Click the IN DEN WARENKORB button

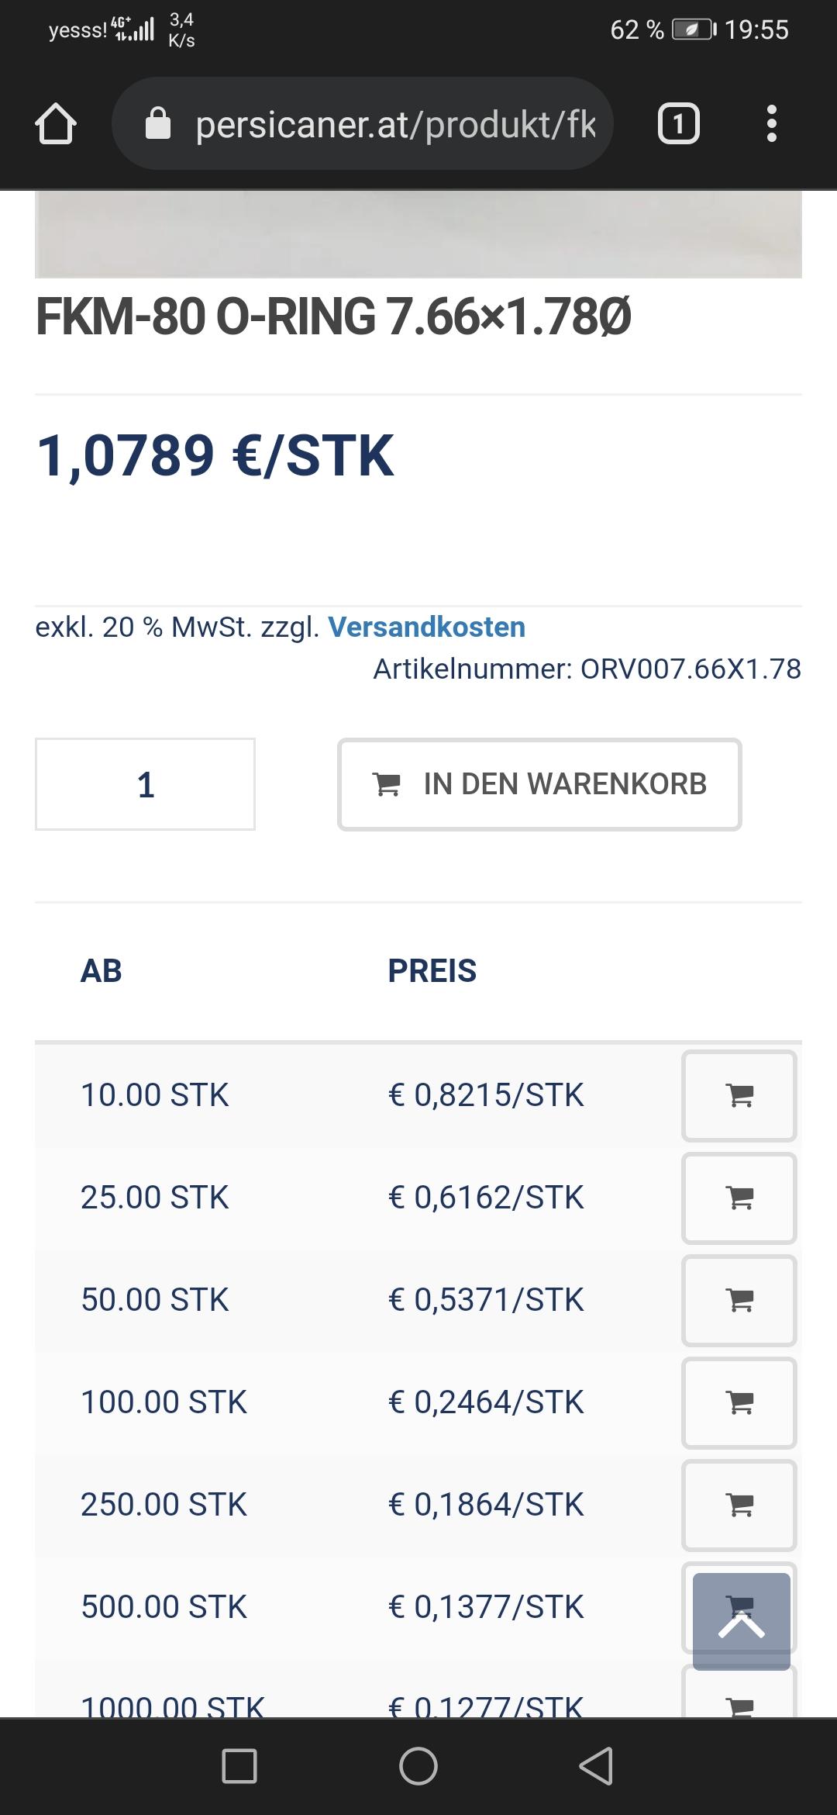(539, 784)
